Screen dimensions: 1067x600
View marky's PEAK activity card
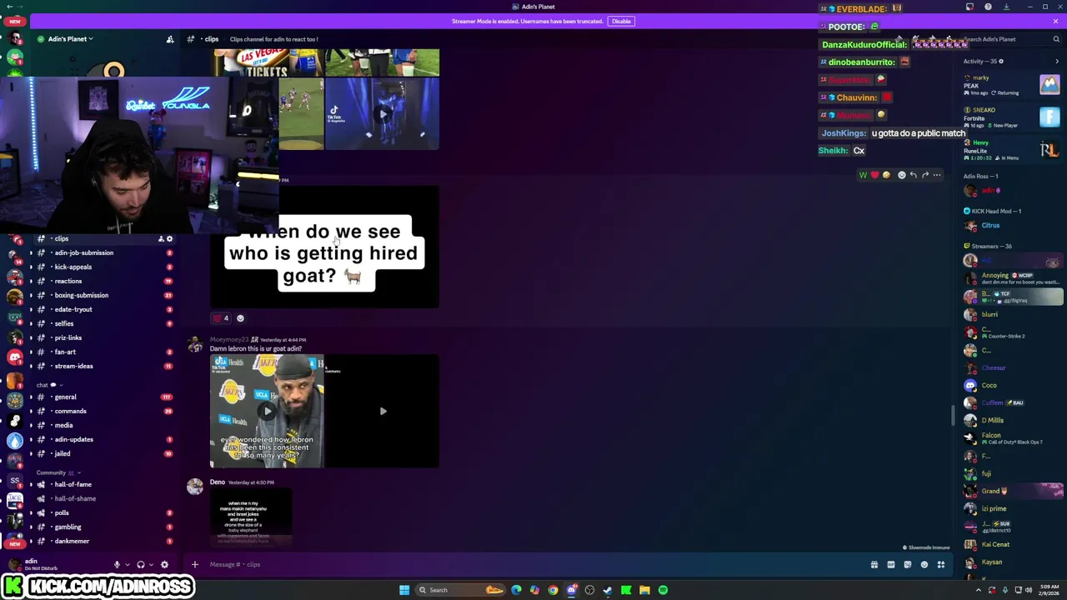coord(1011,85)
